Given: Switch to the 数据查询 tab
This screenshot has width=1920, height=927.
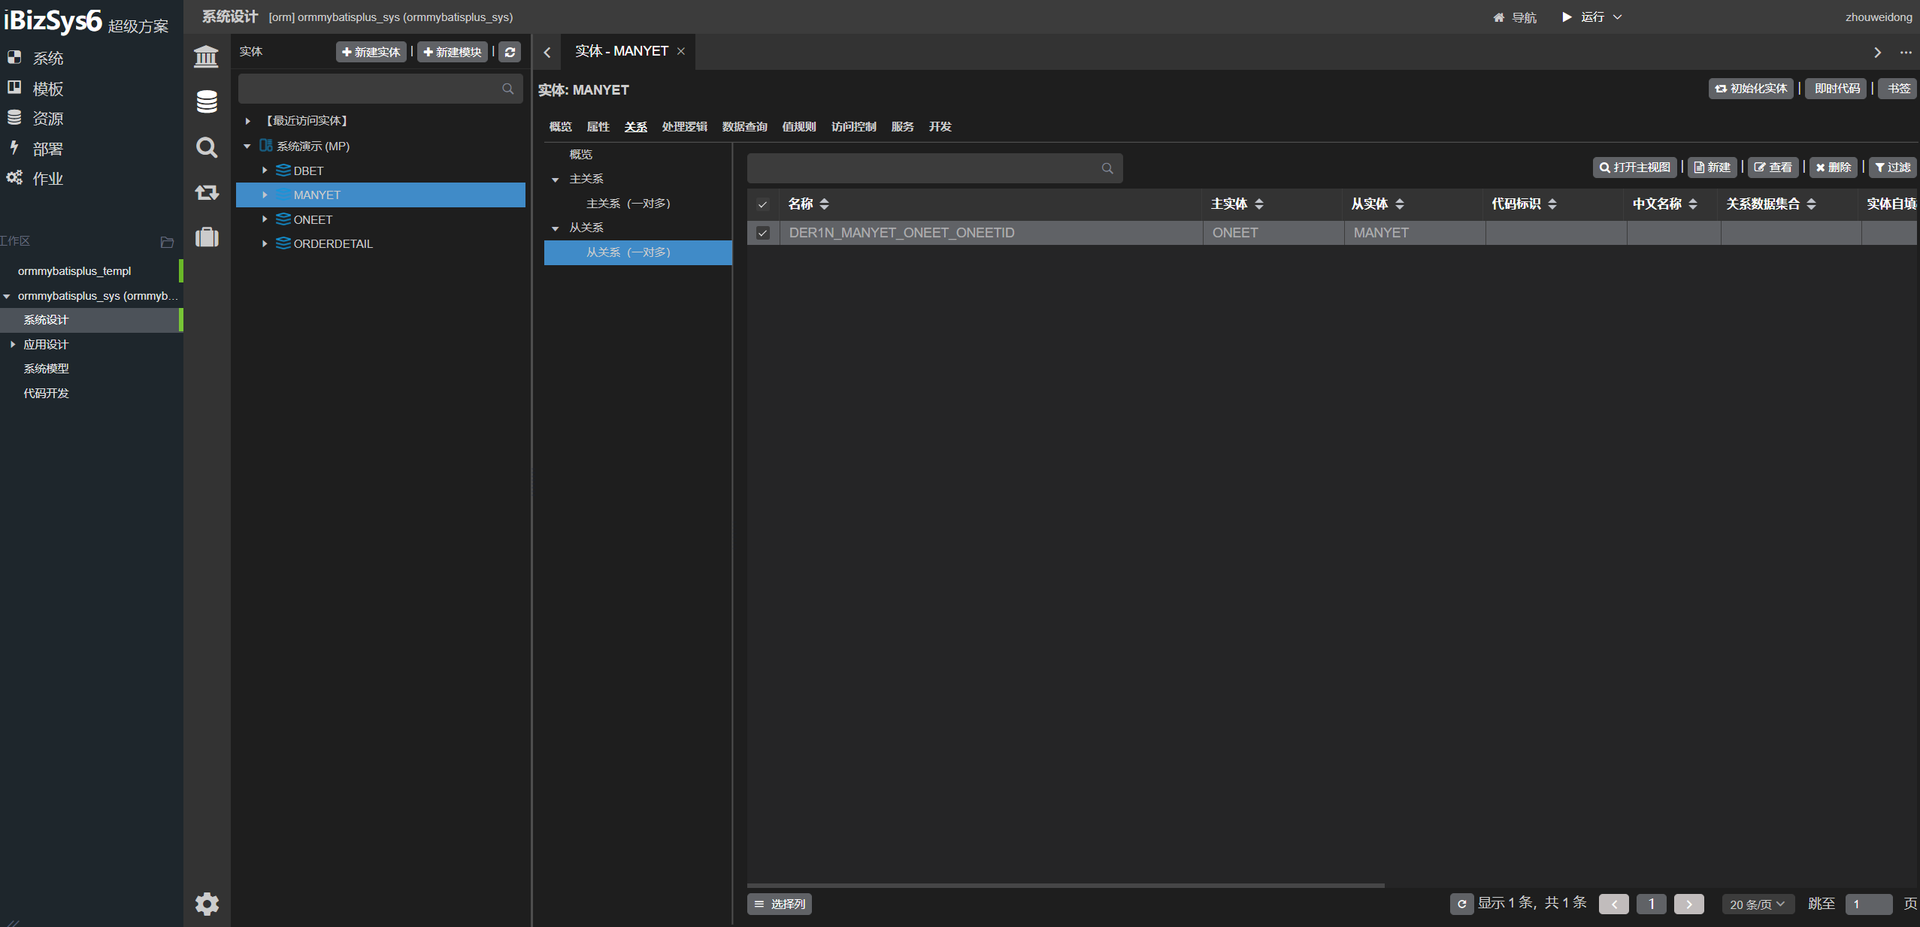Looking at the screenshot, I should (744, 126).
